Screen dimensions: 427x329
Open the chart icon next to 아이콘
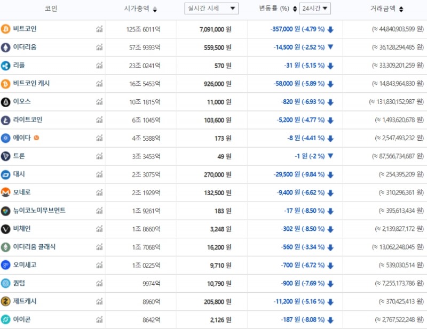point(99,320)
